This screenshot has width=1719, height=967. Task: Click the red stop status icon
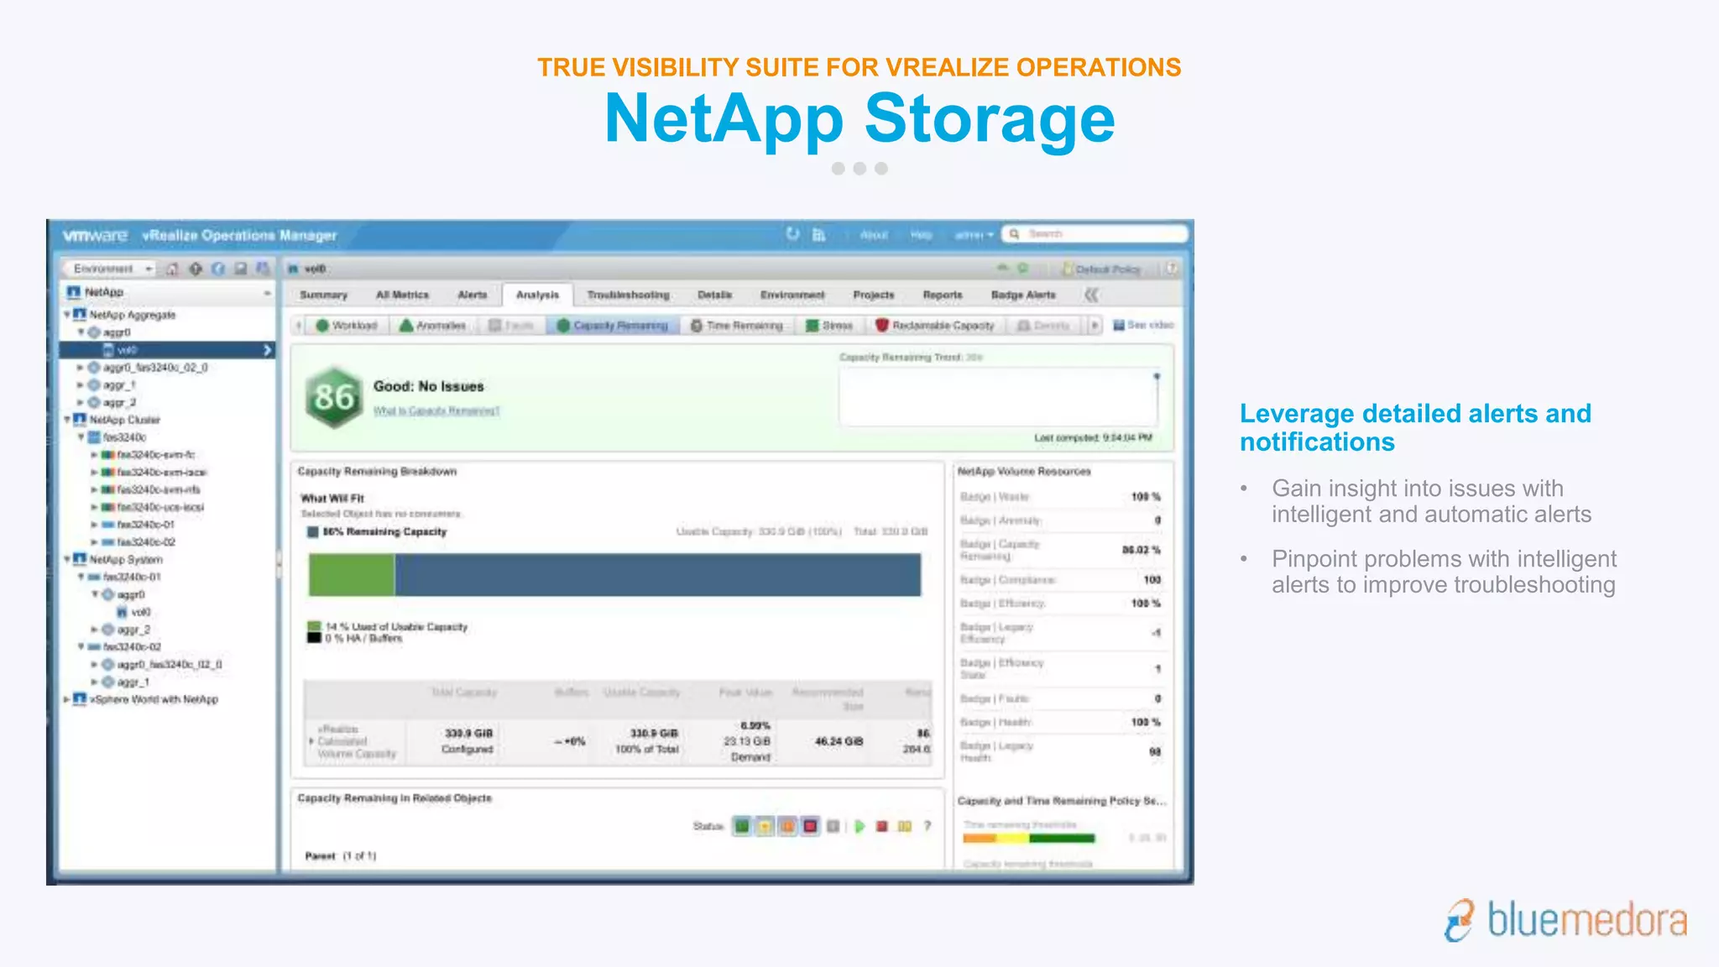[882, 827]
